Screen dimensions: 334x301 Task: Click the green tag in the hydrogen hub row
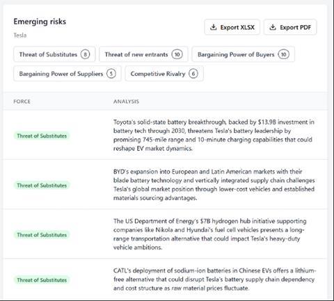pos(42,235)
